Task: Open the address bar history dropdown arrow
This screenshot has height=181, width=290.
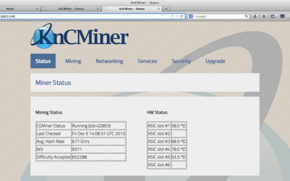Action: tap(177, 16)
